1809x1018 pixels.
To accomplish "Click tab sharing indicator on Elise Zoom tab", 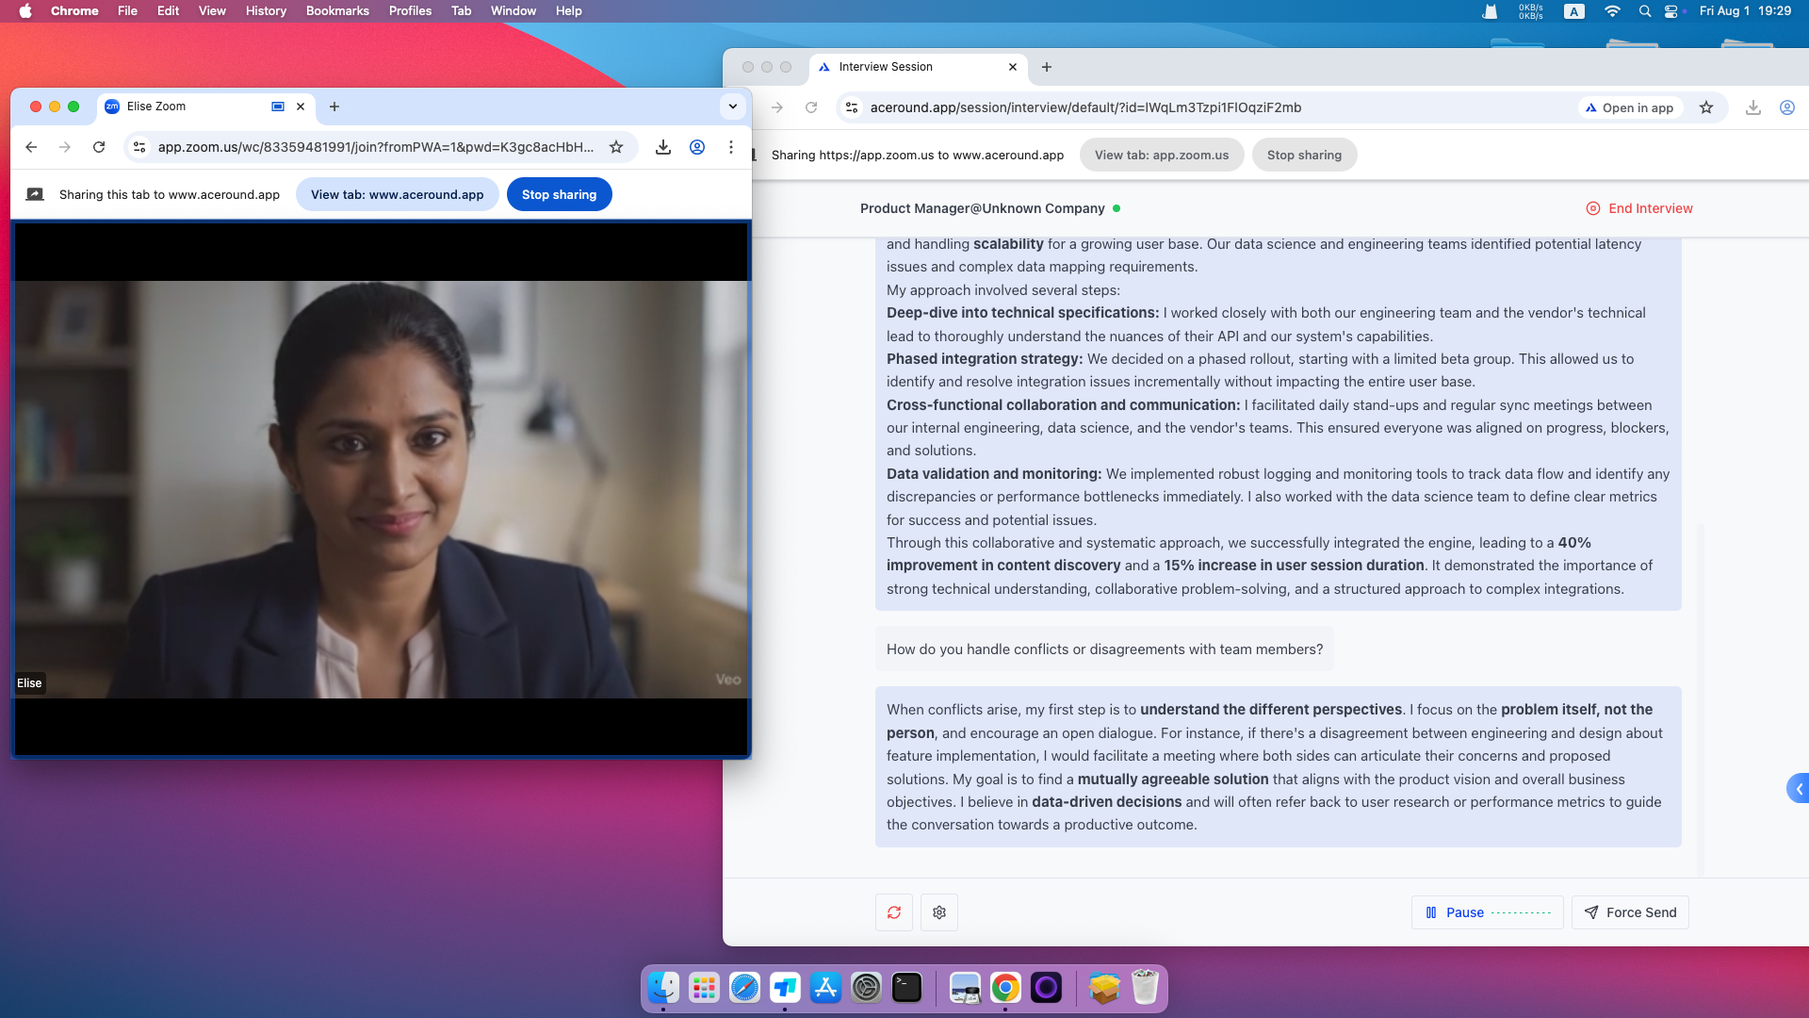I will click(x=278, y=107).
